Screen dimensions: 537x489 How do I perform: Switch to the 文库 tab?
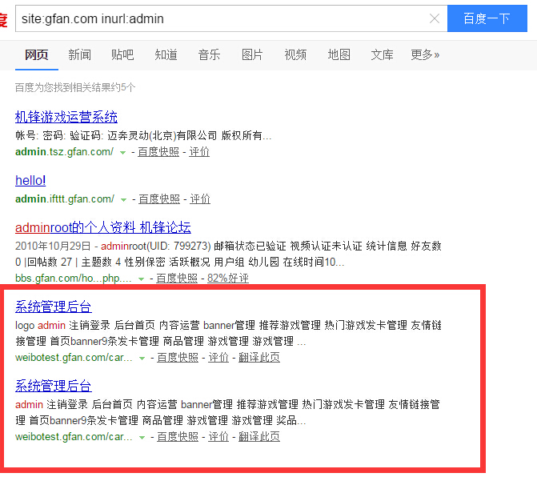click(x=383, y=54)
